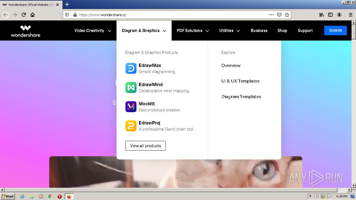
Task: Open the EdrawProj link
Action: tap(149, 123)
